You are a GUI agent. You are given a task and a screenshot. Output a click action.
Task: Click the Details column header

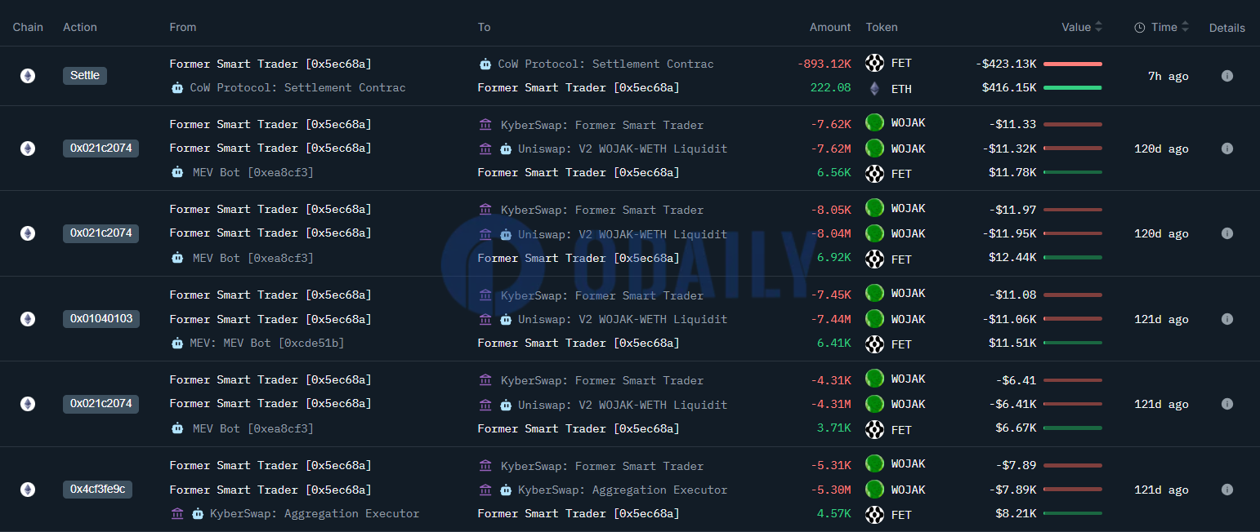pos(1227,28)
